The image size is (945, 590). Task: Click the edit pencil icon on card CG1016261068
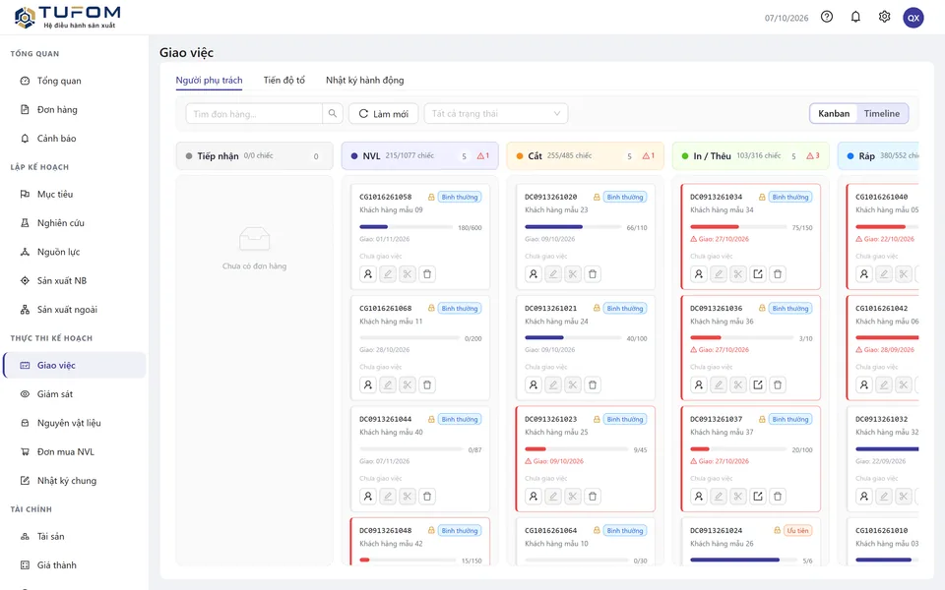point(388,384)
